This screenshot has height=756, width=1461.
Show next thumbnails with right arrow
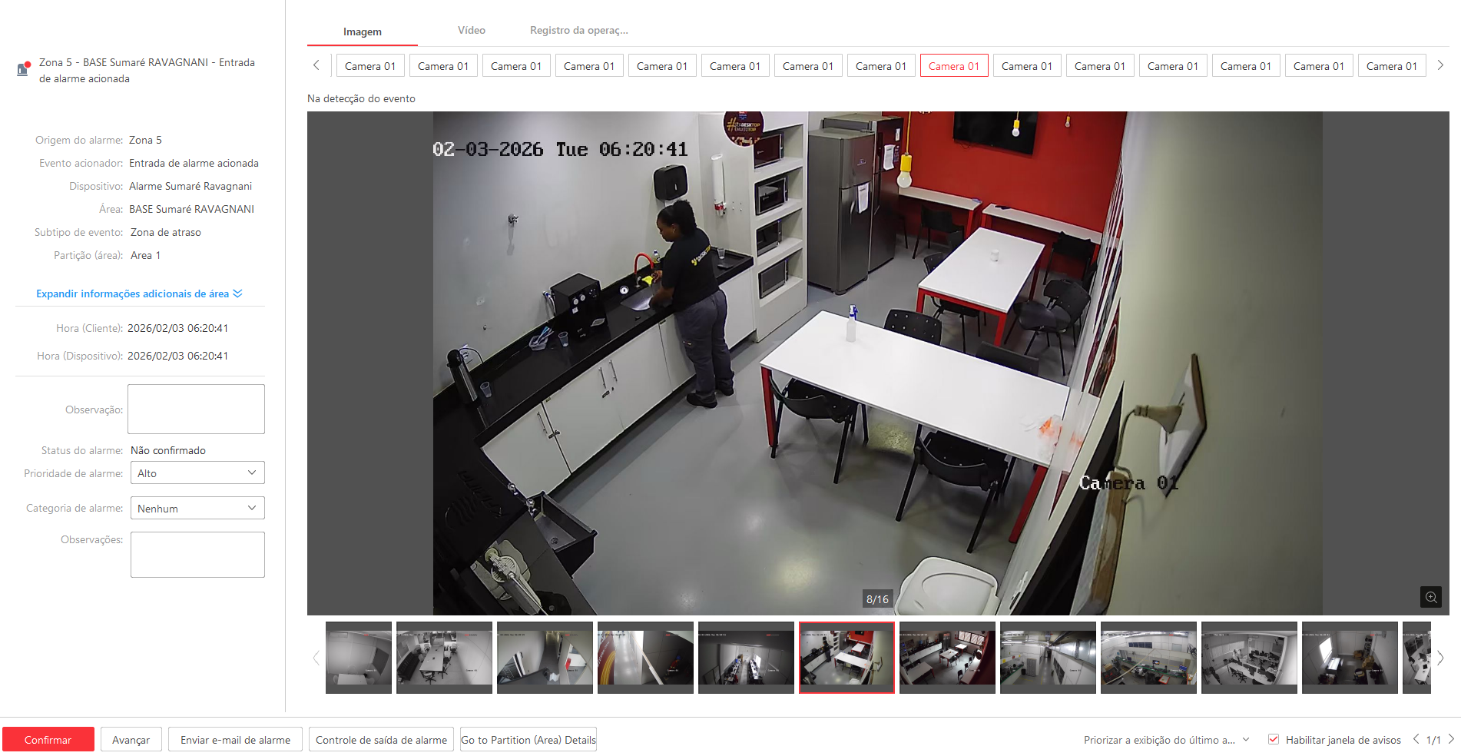[x=1440, y=658]
